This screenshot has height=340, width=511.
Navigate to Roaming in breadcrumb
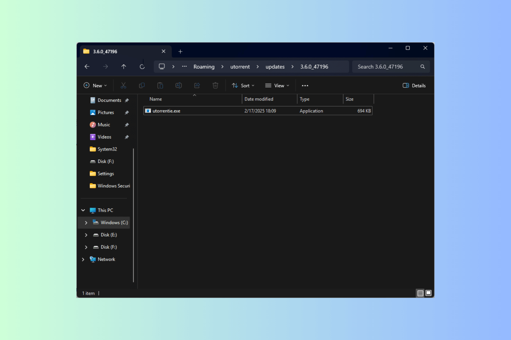point(204,67)
